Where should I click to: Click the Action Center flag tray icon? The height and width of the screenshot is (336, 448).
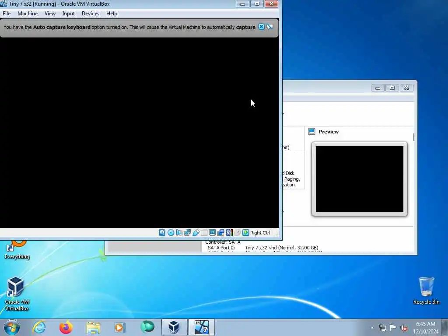tap(393, 328)
